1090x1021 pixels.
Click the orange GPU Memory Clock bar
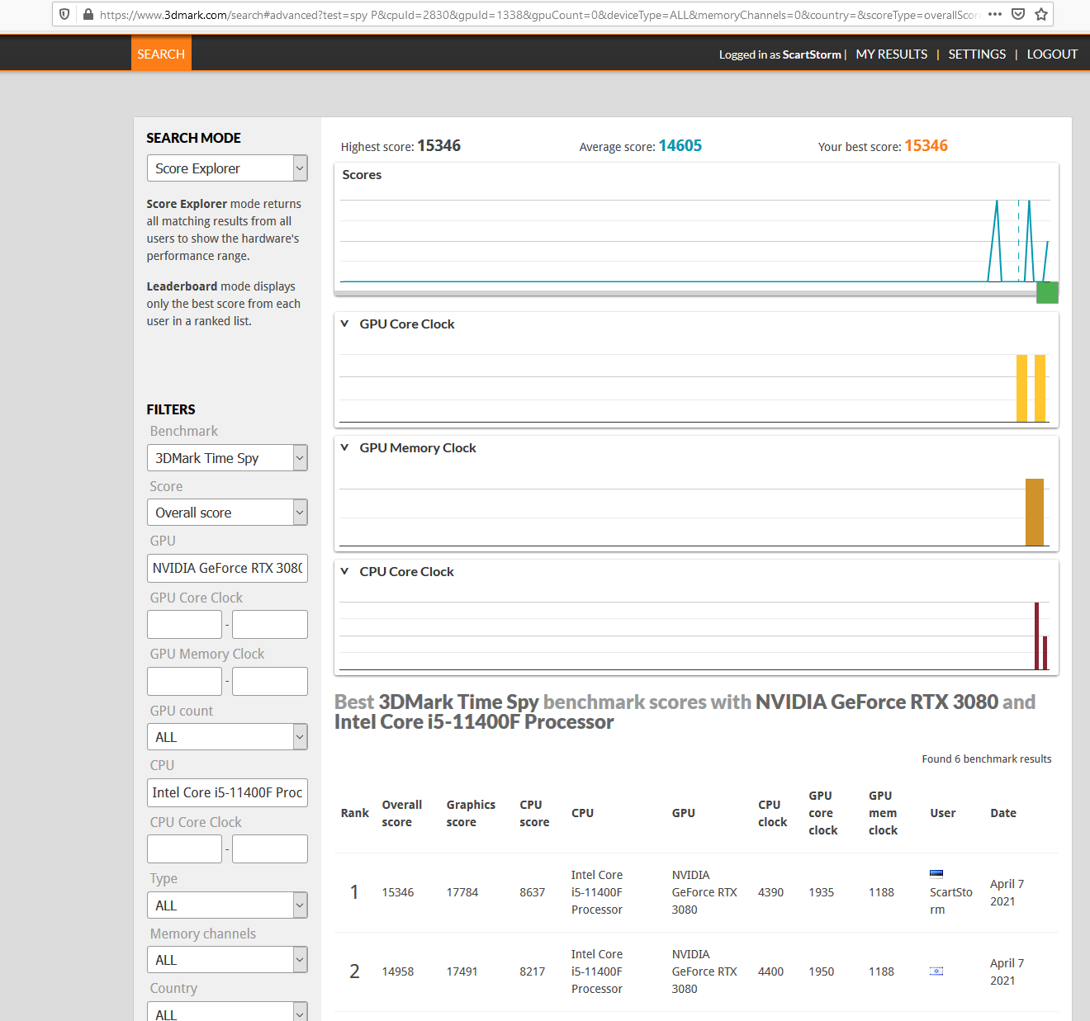pyautogui.click(x=1035, y=512)
